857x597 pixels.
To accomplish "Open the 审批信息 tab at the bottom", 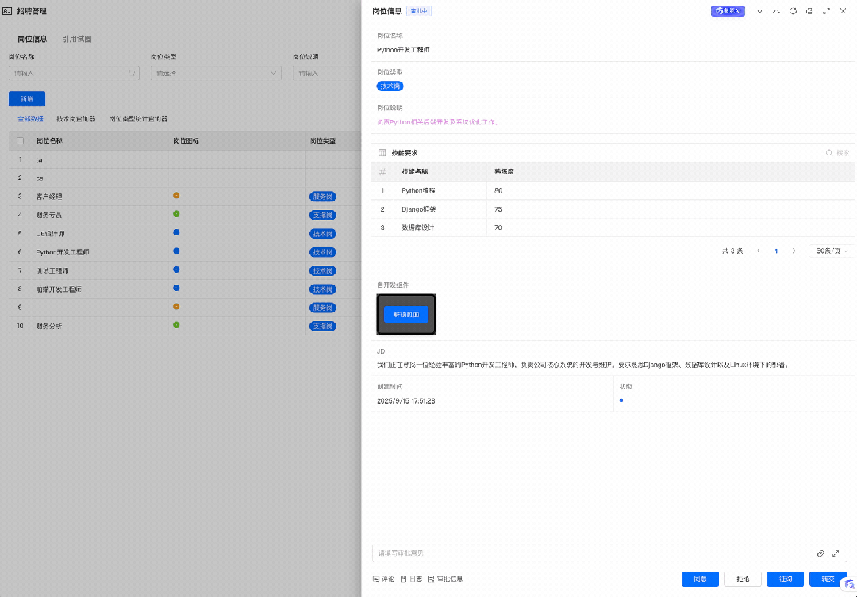I will click(x=445, y=579).
